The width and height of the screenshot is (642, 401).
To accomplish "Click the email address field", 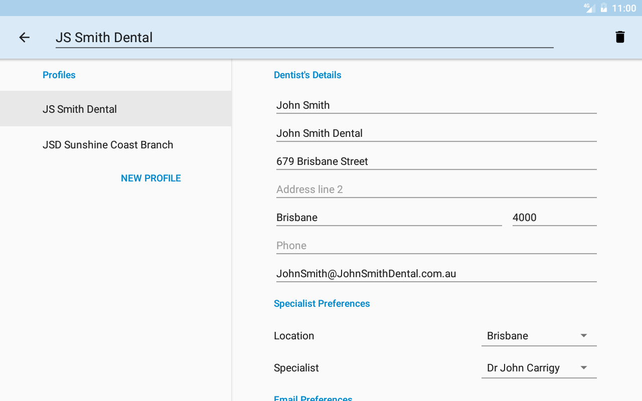I will tap(435, 274).
